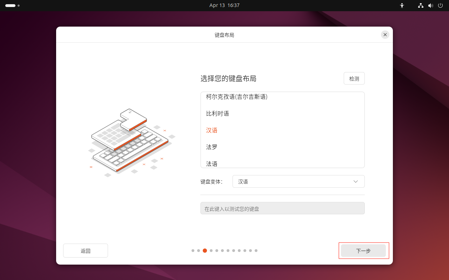Select 比利时语 in the layout list
The image size is (449, 280).
pyautogui.click(x=282, y=113)
